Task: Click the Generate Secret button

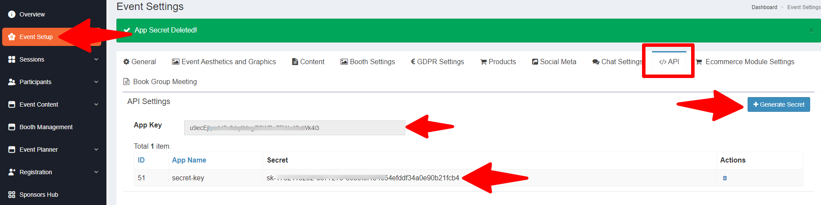Action: click(x=778, y=104)
